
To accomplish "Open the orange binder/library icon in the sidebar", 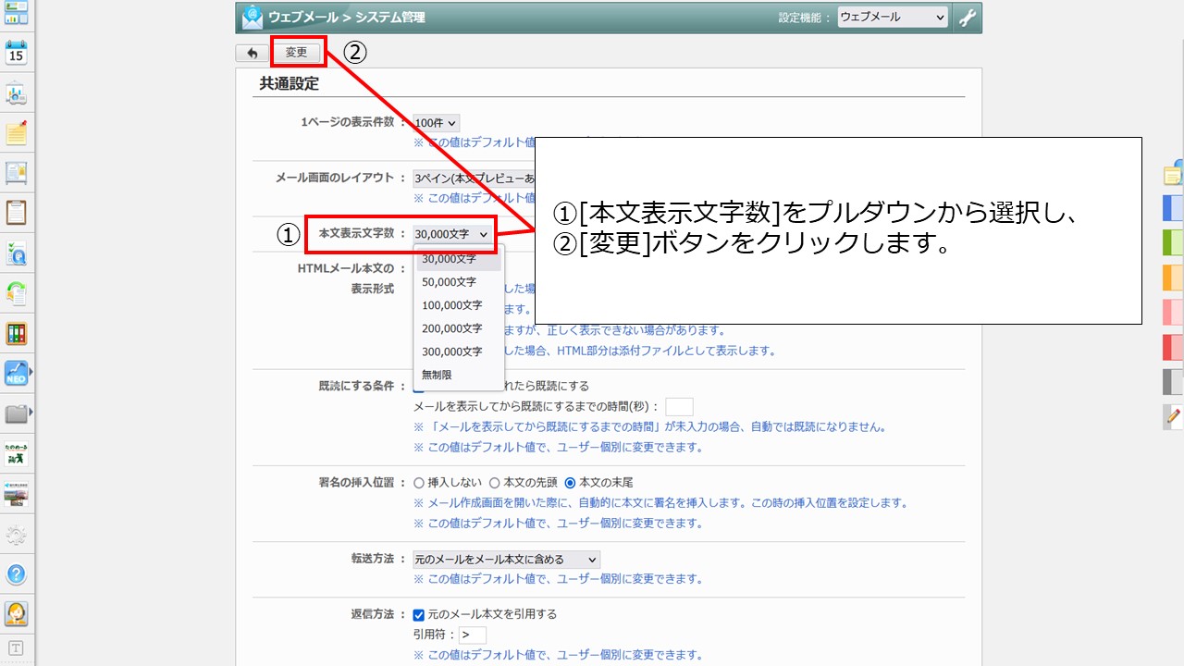I will tap(17, 334).
